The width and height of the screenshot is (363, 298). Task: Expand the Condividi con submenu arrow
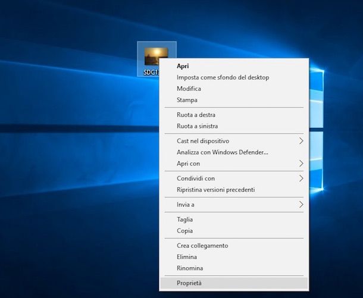click(301, 178)
